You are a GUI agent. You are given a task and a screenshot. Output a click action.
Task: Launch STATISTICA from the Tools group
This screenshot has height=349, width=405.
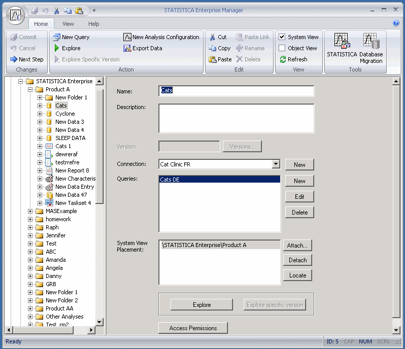pyautogui.click(x=342, y=45)
